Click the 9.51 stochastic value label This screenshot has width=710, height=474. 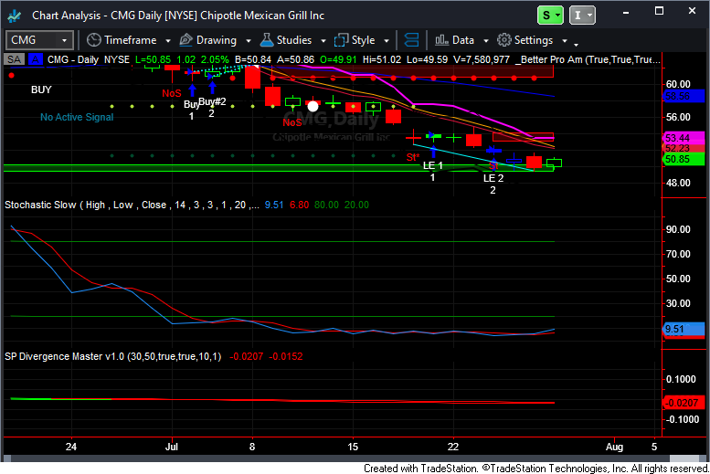684,329
